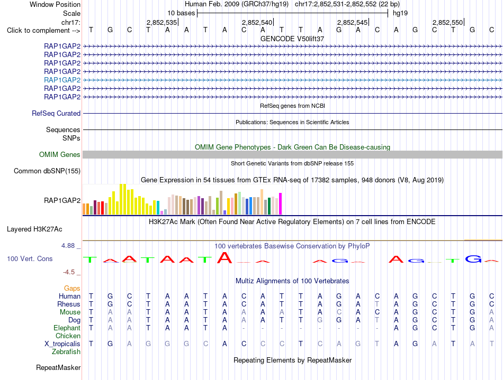
Task: Click the 'Click to complement -->' label
Action: (43, 31)
